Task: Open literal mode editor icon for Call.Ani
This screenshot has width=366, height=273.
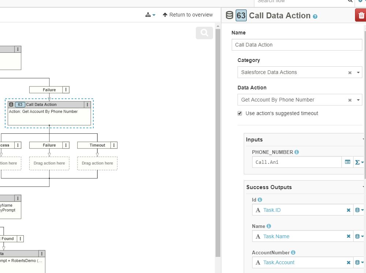Action: tap(348, 162)
